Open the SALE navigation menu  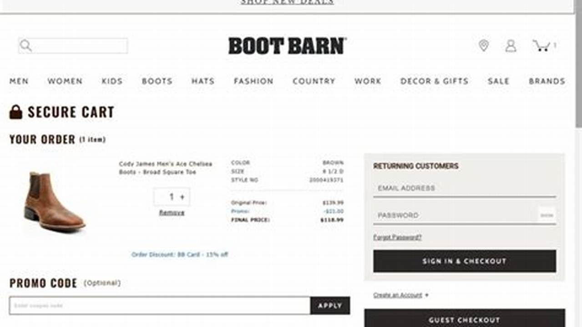pyautogui.click(x=498, y=81)
